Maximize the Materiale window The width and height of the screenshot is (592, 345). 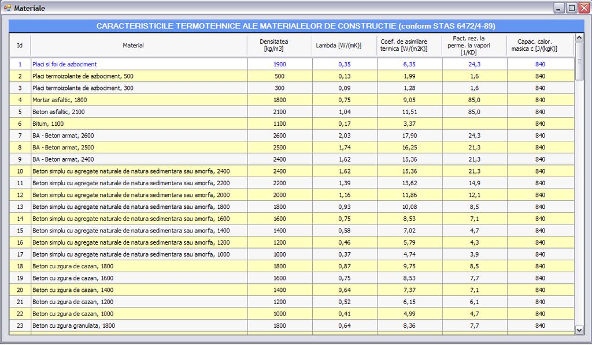point(572,8)
